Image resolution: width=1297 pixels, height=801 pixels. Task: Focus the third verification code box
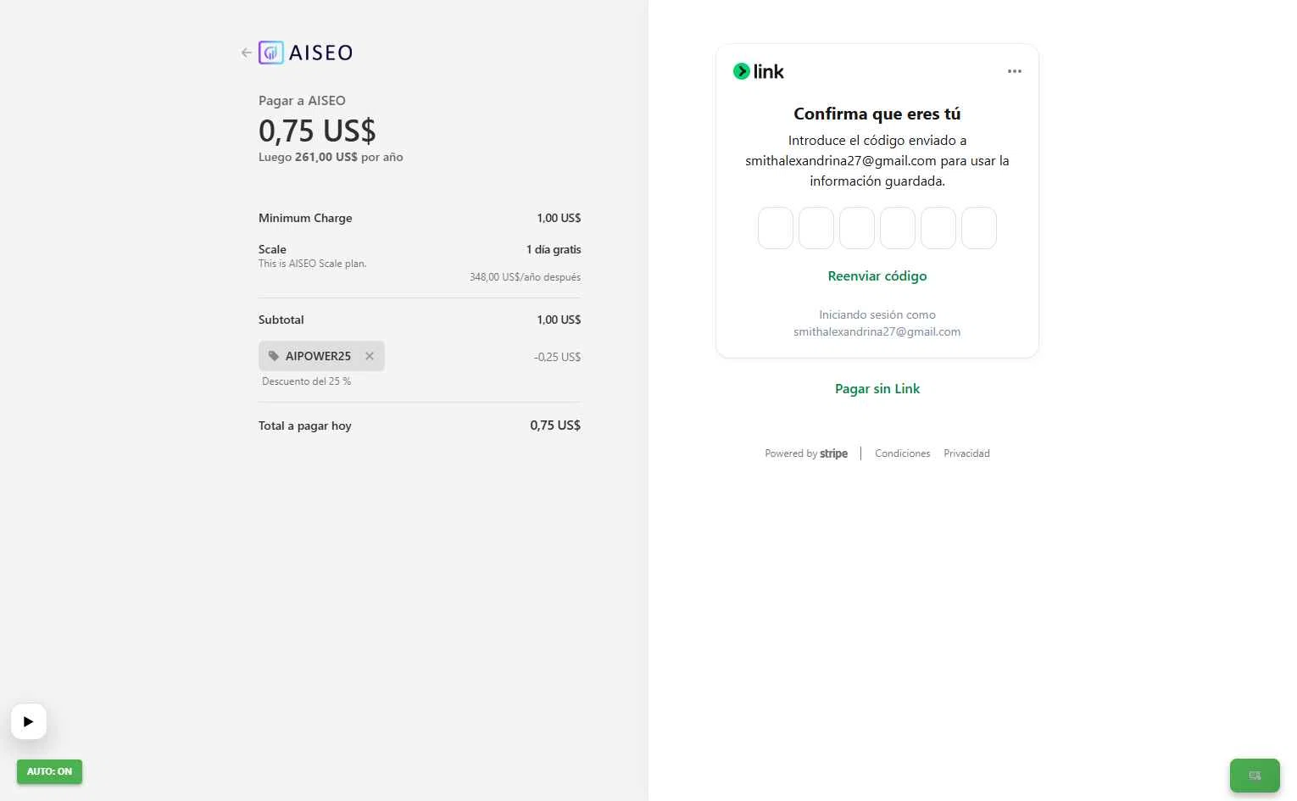point(857,228)
